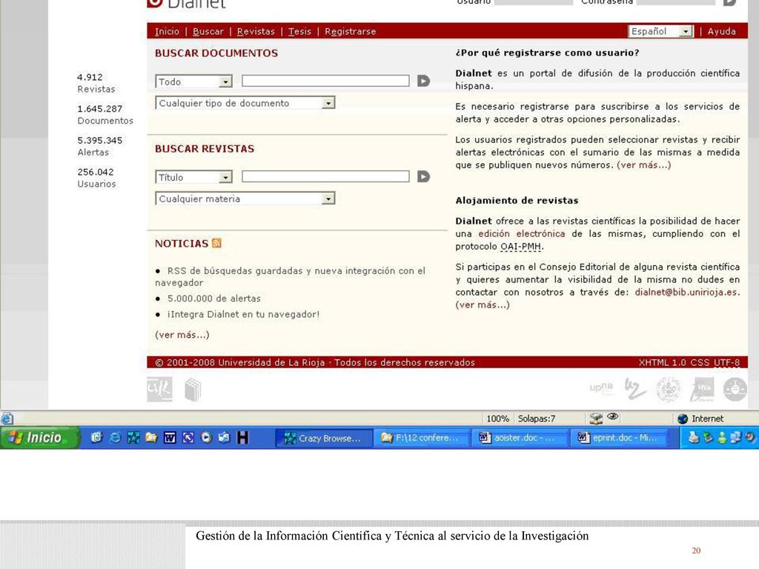Open the ¡Integra Dialnet en tu navegador! news
The image size is (759, 569).
coord(243,314)
